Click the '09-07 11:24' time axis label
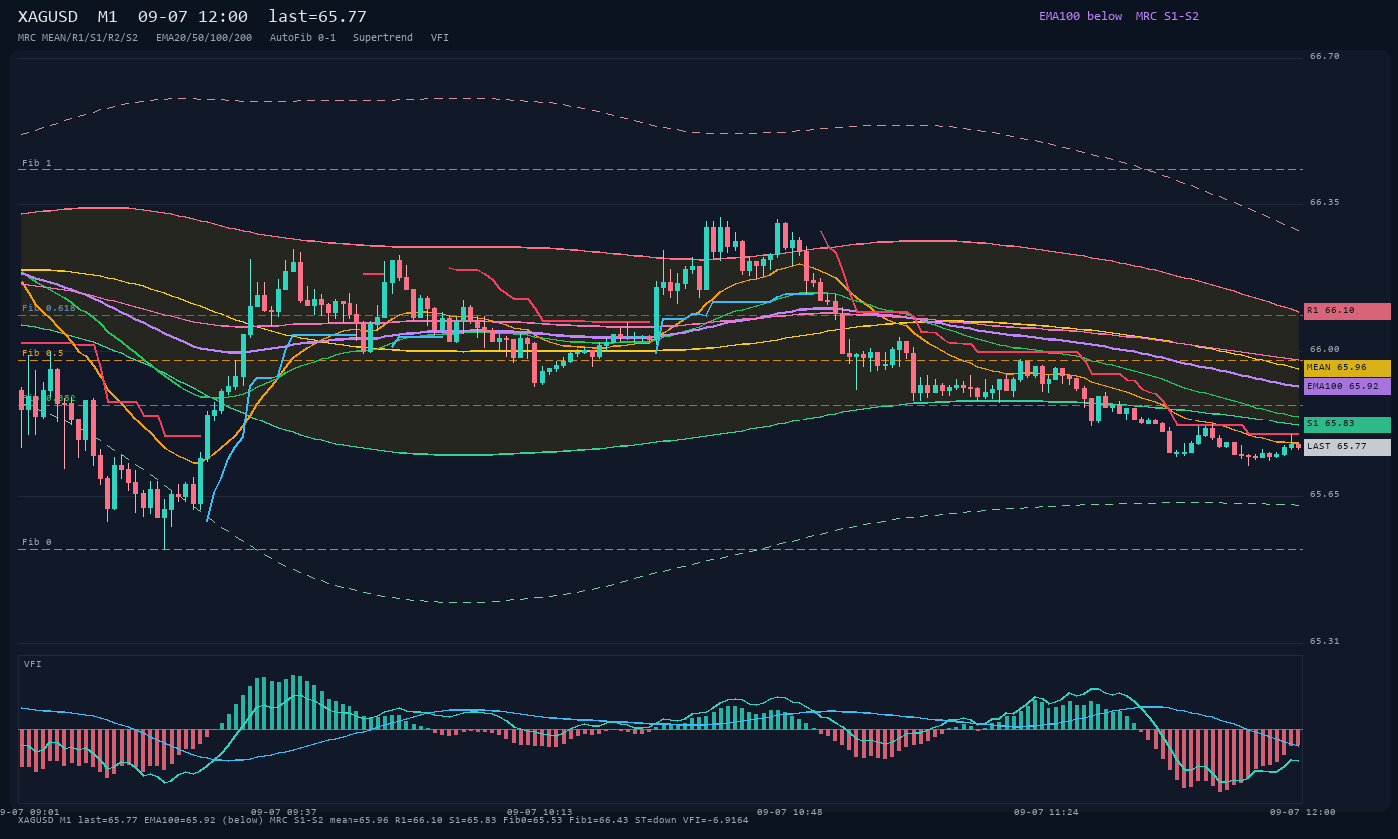Screen dimensions: 1398x839 (x=1047, y=812)
